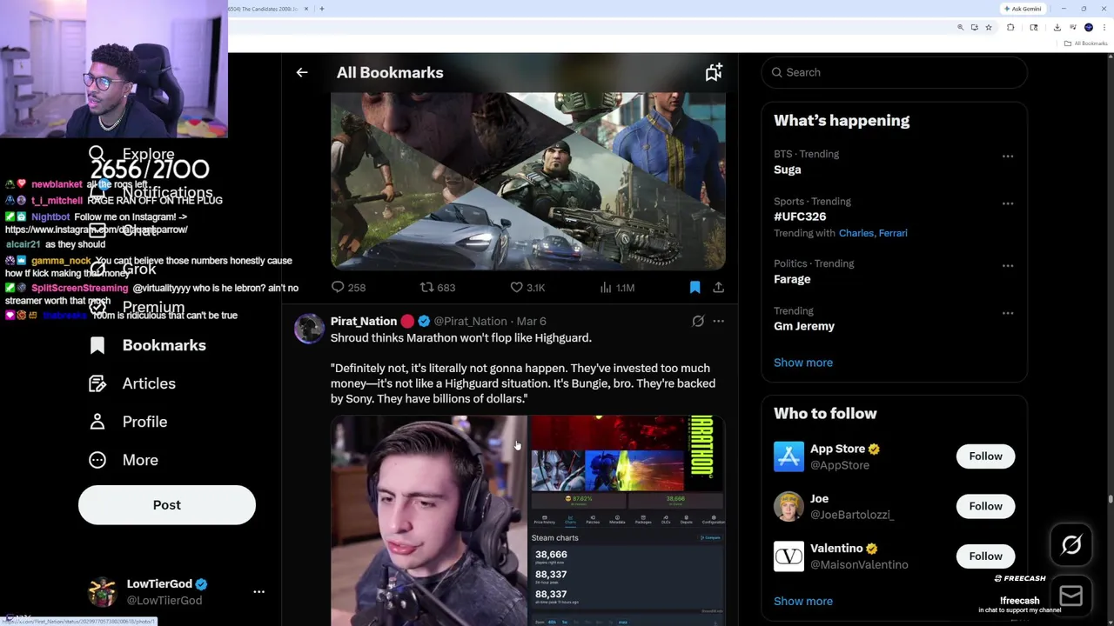Image resolution: width=1114 pixels, height=626 pixels.
Task: Open Grok actions on Pirat_Nation post
Action: pos(698,322)
